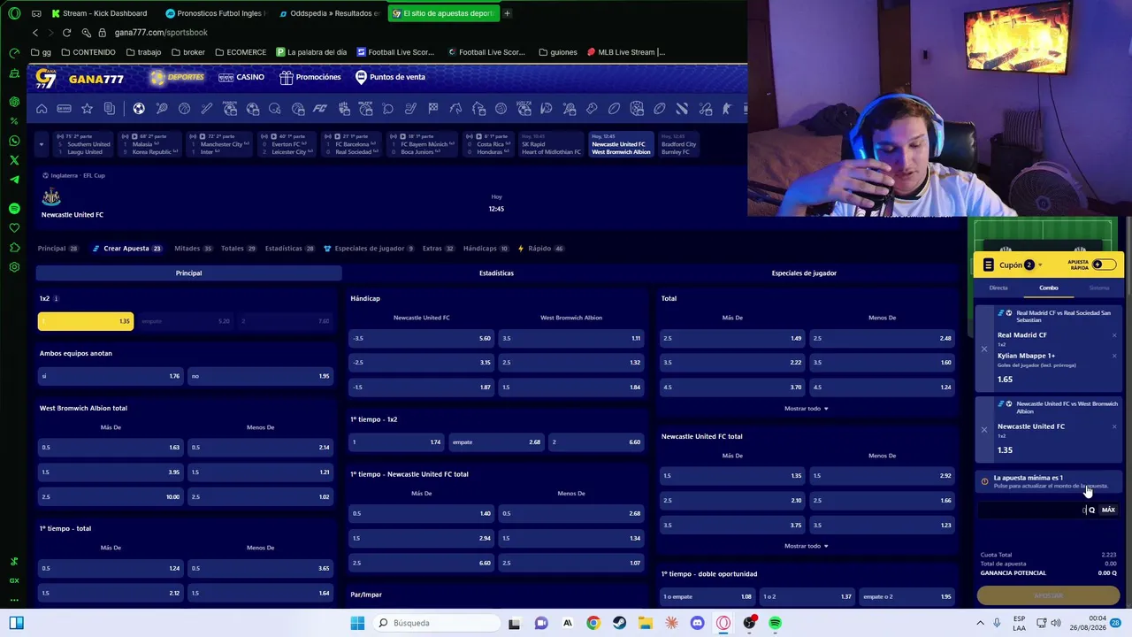Select the 1 outcome at 1.35 in 1x2
The image size is (1132, 637).
86,321
